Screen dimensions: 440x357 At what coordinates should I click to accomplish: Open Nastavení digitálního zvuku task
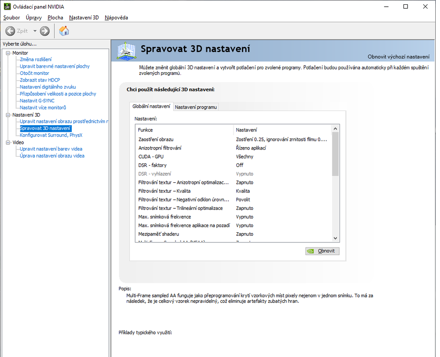coord(48,87)
